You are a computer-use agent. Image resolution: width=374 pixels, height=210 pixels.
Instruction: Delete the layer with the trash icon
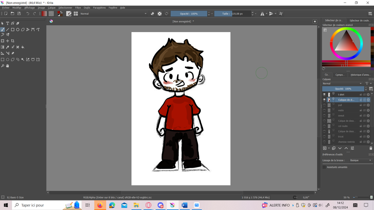point(371,148)
